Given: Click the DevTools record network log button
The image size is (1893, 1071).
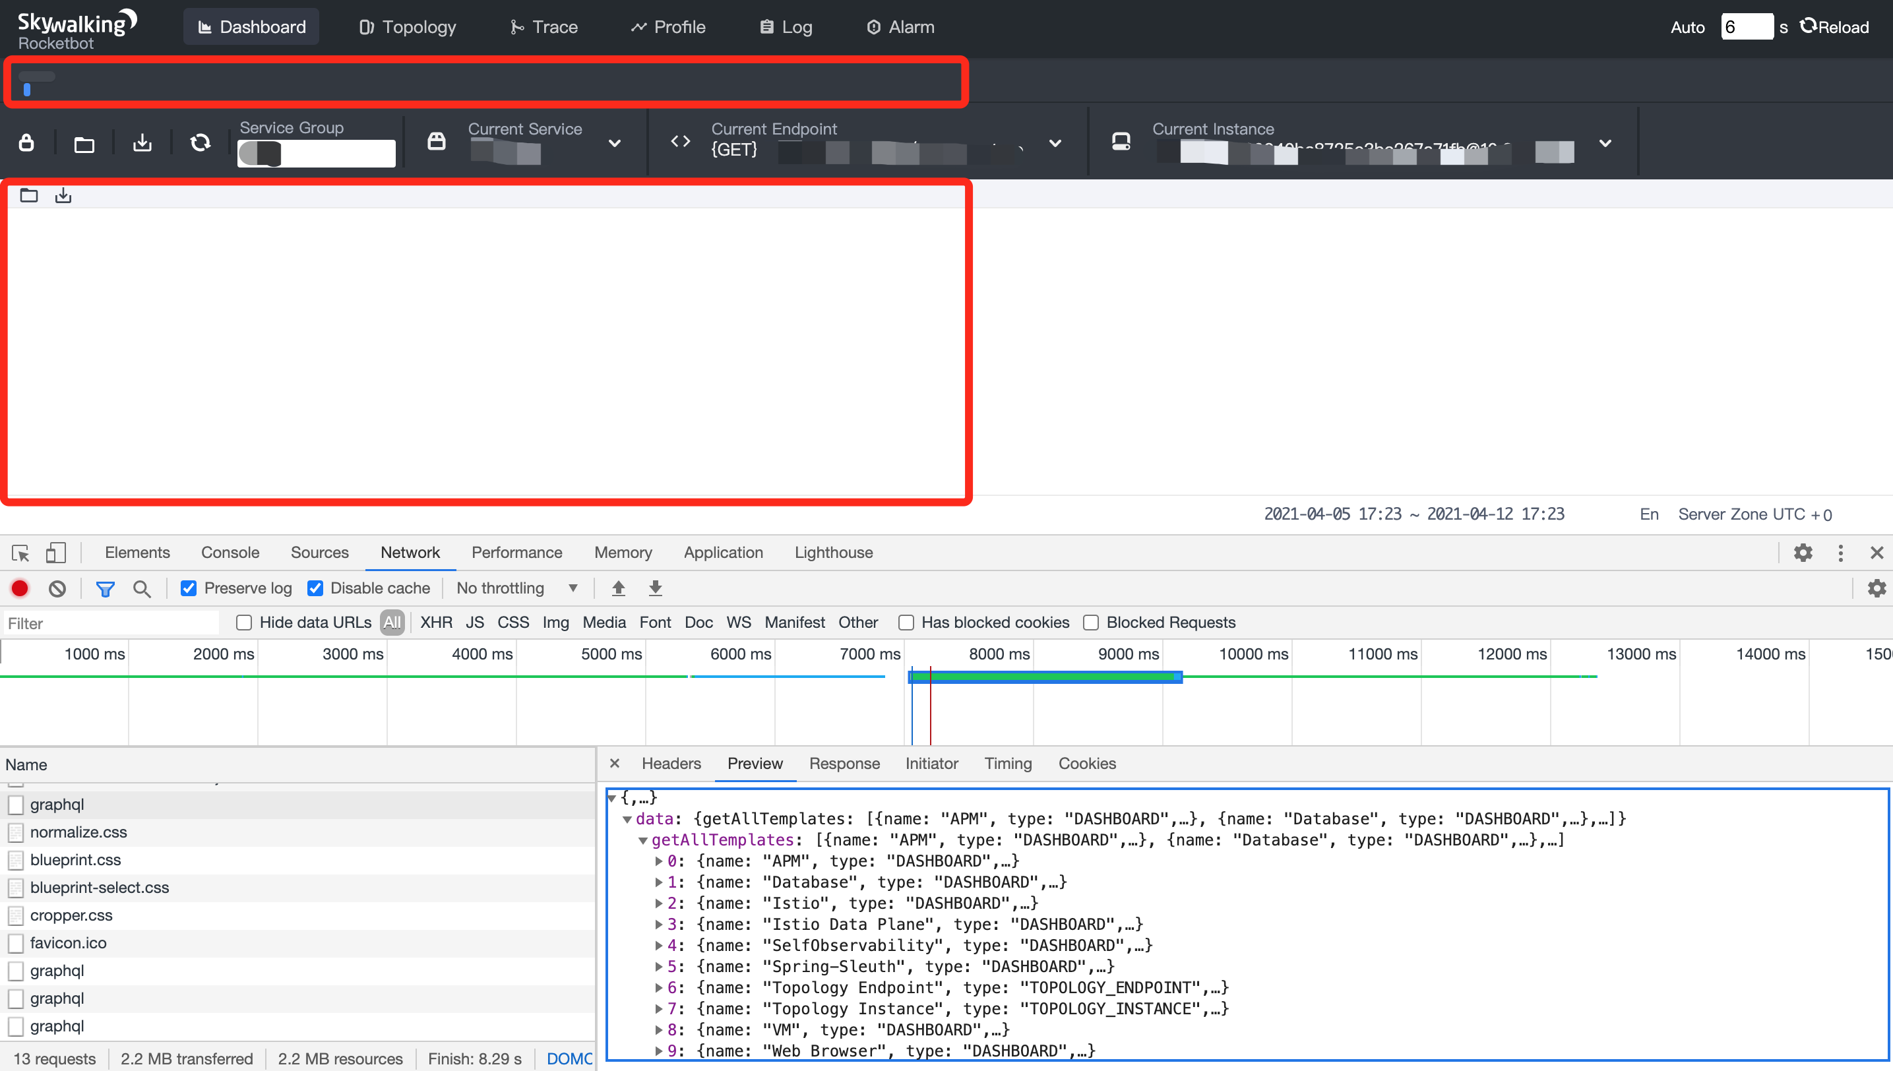Looking at the screenshot, I should coord(20,588).
